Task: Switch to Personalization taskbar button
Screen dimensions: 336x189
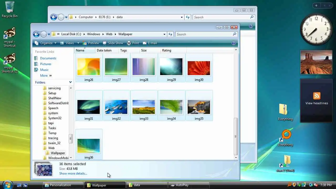Action: (63, 185)
